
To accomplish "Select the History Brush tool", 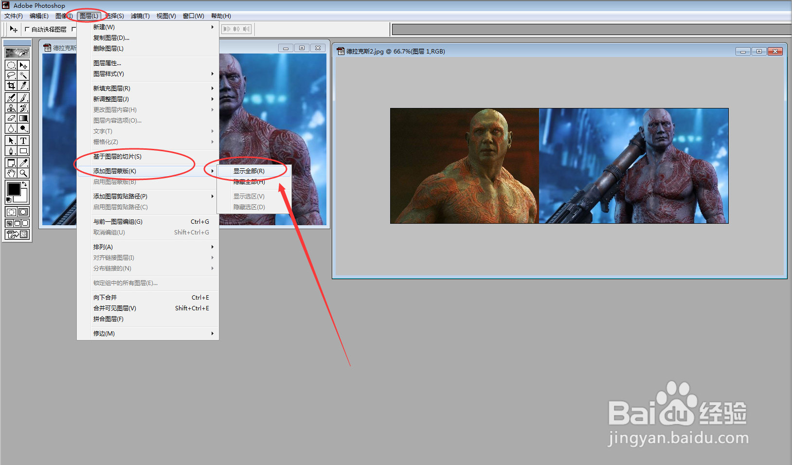I will [23, 108].
